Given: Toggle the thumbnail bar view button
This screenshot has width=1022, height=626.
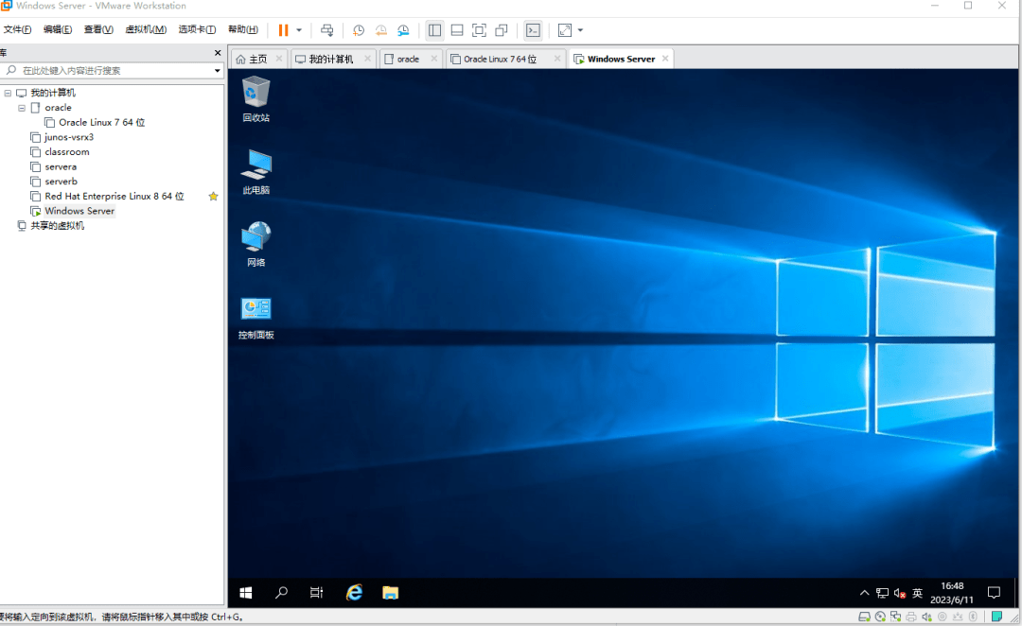Looking at the screenshot, I should pyautogui.click(x=457, y=30).
